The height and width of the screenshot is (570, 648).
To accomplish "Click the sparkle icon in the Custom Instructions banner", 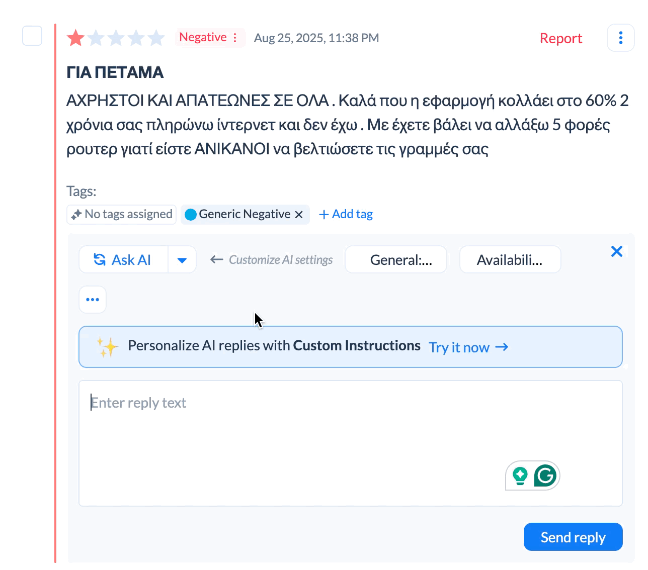I will [x=107, y=347].
